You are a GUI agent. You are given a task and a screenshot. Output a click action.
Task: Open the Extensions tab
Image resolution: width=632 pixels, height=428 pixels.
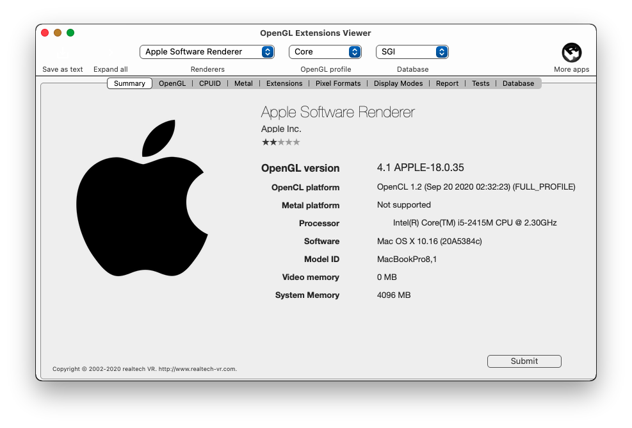(284, 83)
